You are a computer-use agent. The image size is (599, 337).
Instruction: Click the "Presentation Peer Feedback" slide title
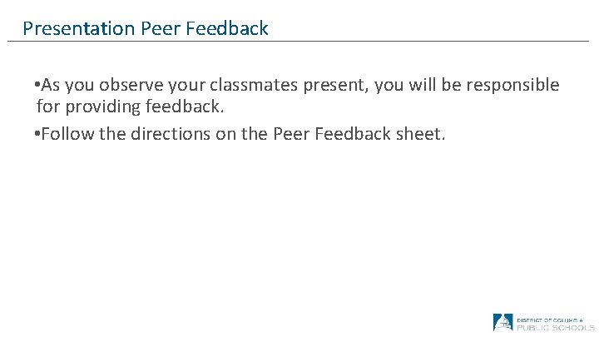click(x=146, y=28)
